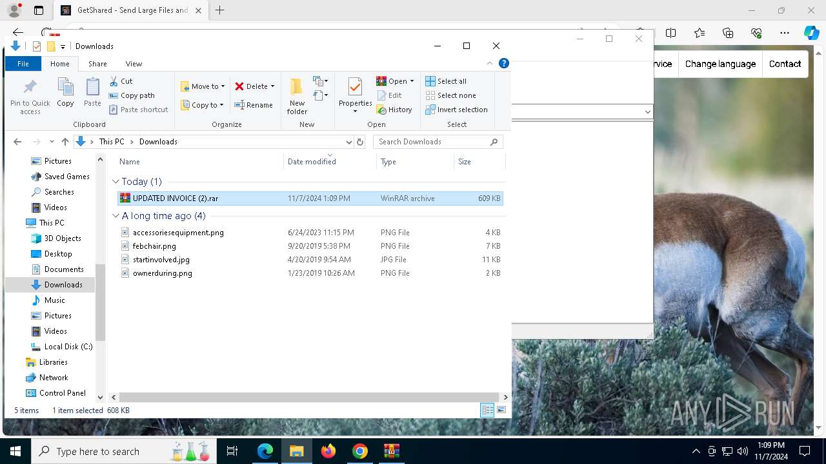Switch to the Home ribbon tab
This screenshot has width=826, height=464.
(x=60, y=64)
